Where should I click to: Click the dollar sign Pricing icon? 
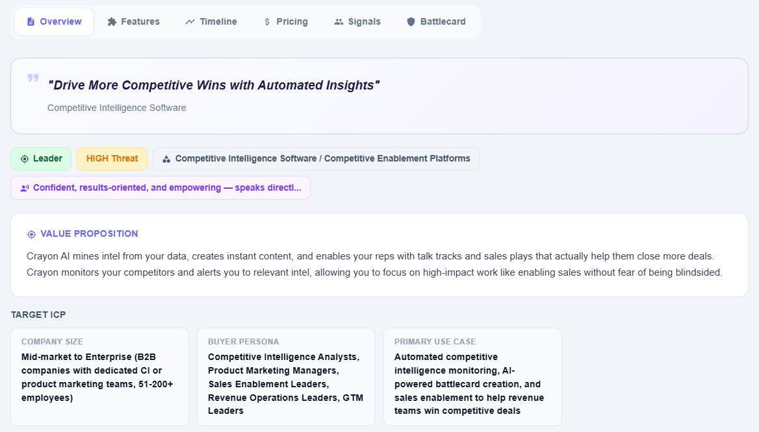(267, 21)
